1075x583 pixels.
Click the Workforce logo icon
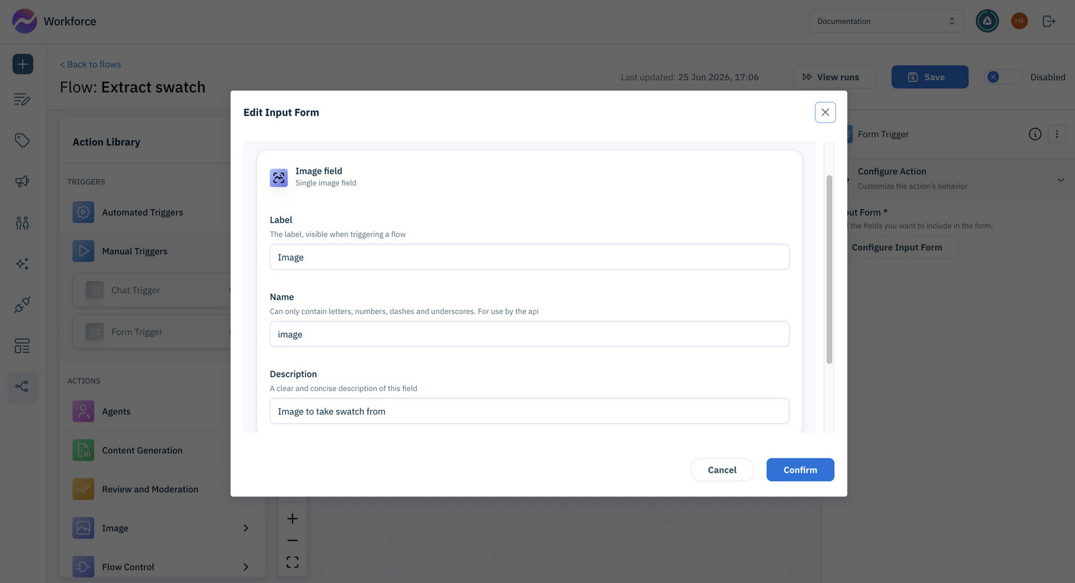(x=24, y=21)
